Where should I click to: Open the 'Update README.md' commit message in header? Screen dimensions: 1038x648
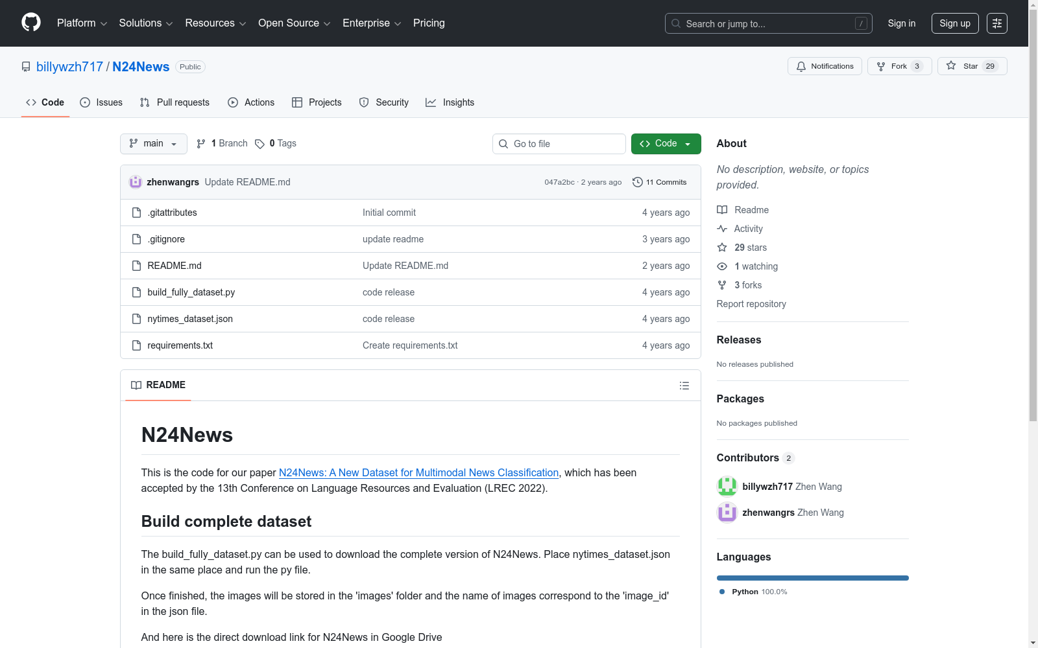point(248,182)
